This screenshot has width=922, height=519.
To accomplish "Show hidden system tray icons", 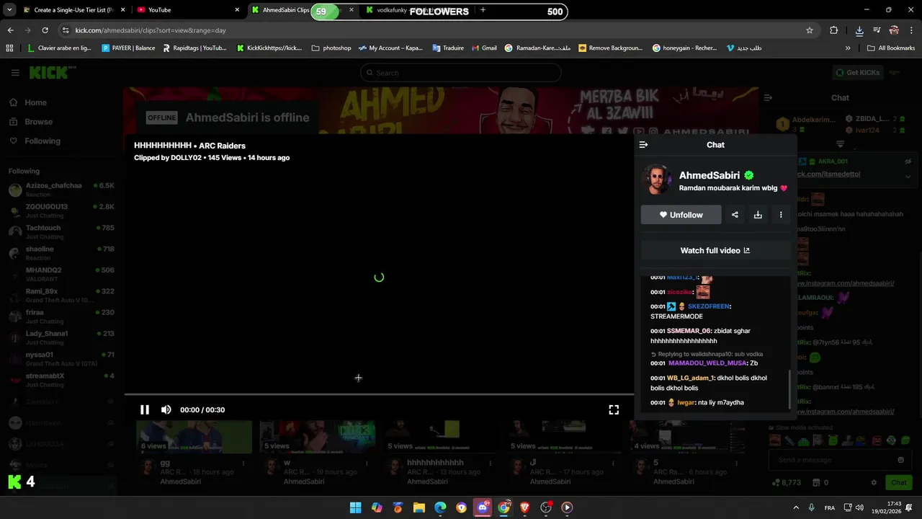I will point(796,507).
